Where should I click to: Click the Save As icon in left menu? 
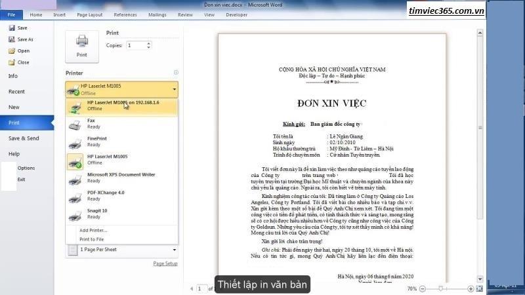[x=12, y=39]
